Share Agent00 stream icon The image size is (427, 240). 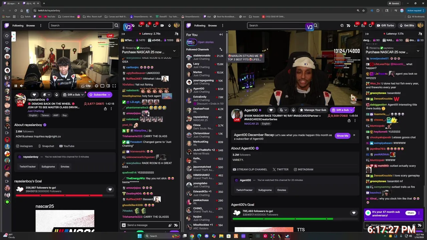click(x=349, y=120)
